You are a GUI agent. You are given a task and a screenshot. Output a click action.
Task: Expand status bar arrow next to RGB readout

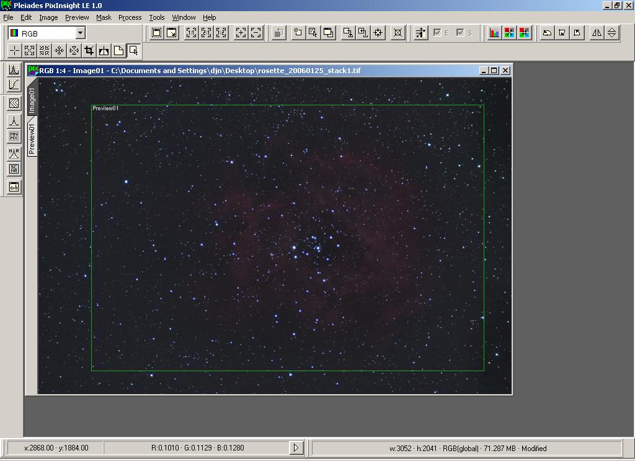(296, 447)
